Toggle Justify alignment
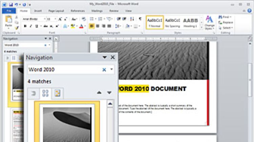 109,26
